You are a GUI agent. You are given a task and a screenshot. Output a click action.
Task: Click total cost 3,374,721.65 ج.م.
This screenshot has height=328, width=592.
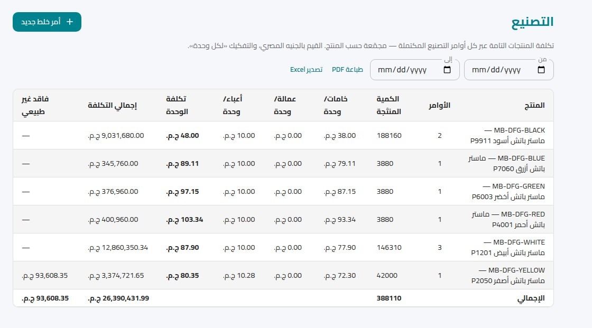click(116, 276)
